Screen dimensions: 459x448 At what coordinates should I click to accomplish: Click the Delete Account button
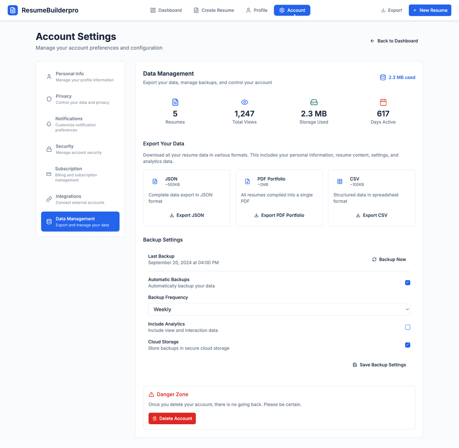click(172, 418)
